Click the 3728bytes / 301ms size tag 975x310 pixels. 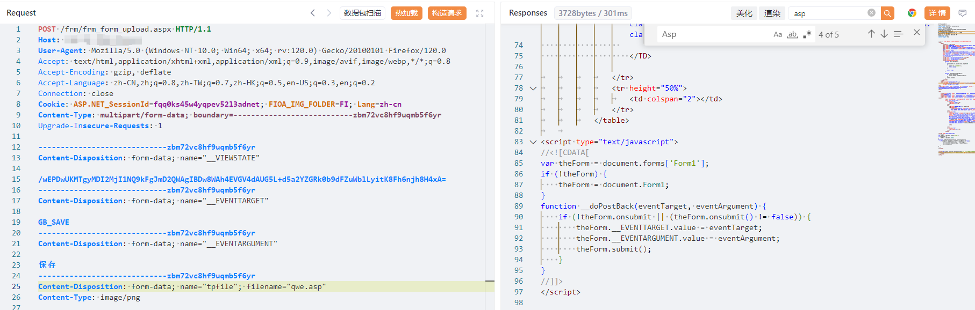pos(593,13)
